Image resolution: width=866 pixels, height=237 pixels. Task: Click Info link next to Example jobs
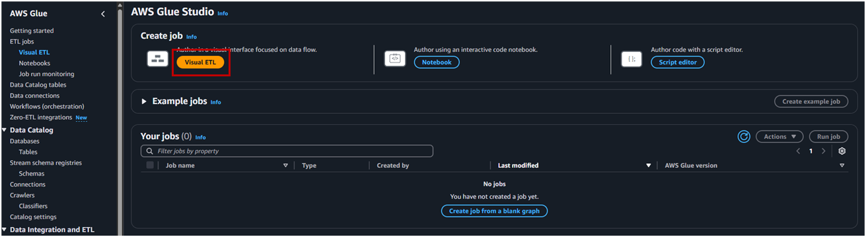(216, 102)
